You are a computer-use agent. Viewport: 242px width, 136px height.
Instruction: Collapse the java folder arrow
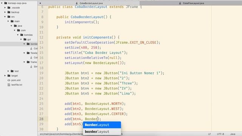coord(11,26)
